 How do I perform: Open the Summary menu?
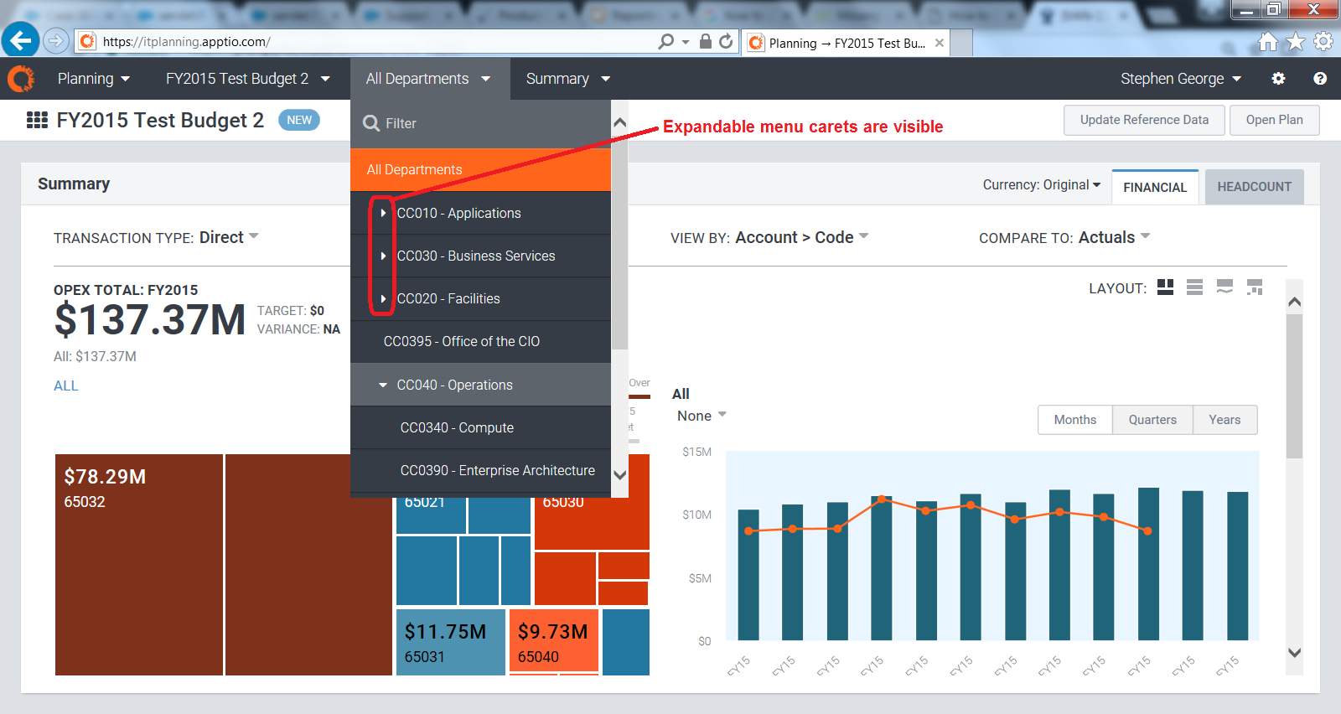[x=567, y=79]
